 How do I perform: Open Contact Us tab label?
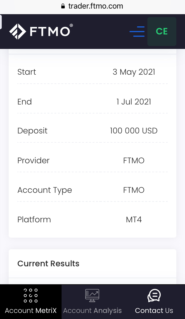pos(154,311)
